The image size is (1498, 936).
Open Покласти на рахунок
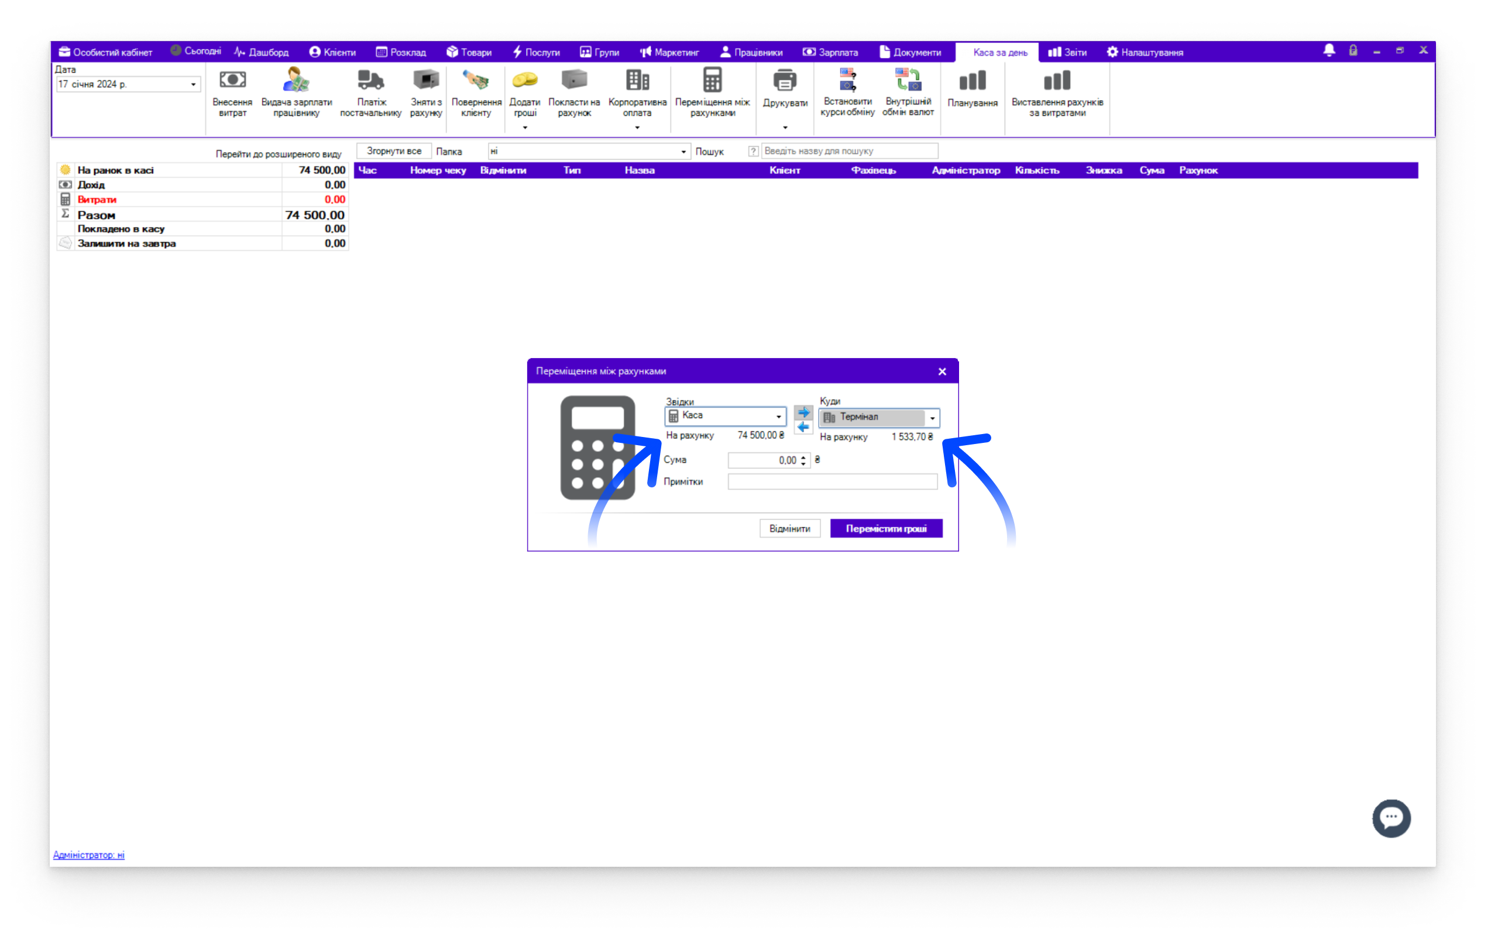click(x=574, y=94)
